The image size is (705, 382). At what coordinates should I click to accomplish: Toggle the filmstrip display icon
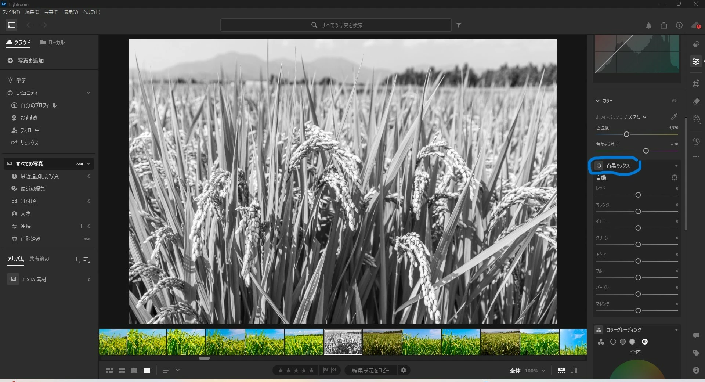[x=561, y=370]
